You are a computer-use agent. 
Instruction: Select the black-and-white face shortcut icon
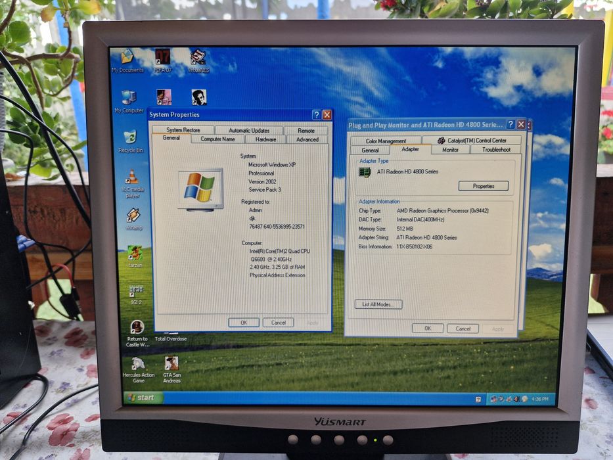pos(199,97)
